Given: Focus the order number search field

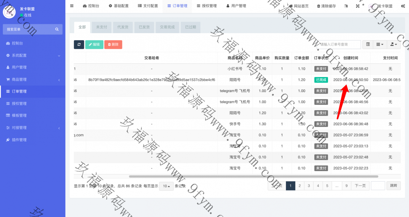Looking at the screenshot, I should pos(340,45).
